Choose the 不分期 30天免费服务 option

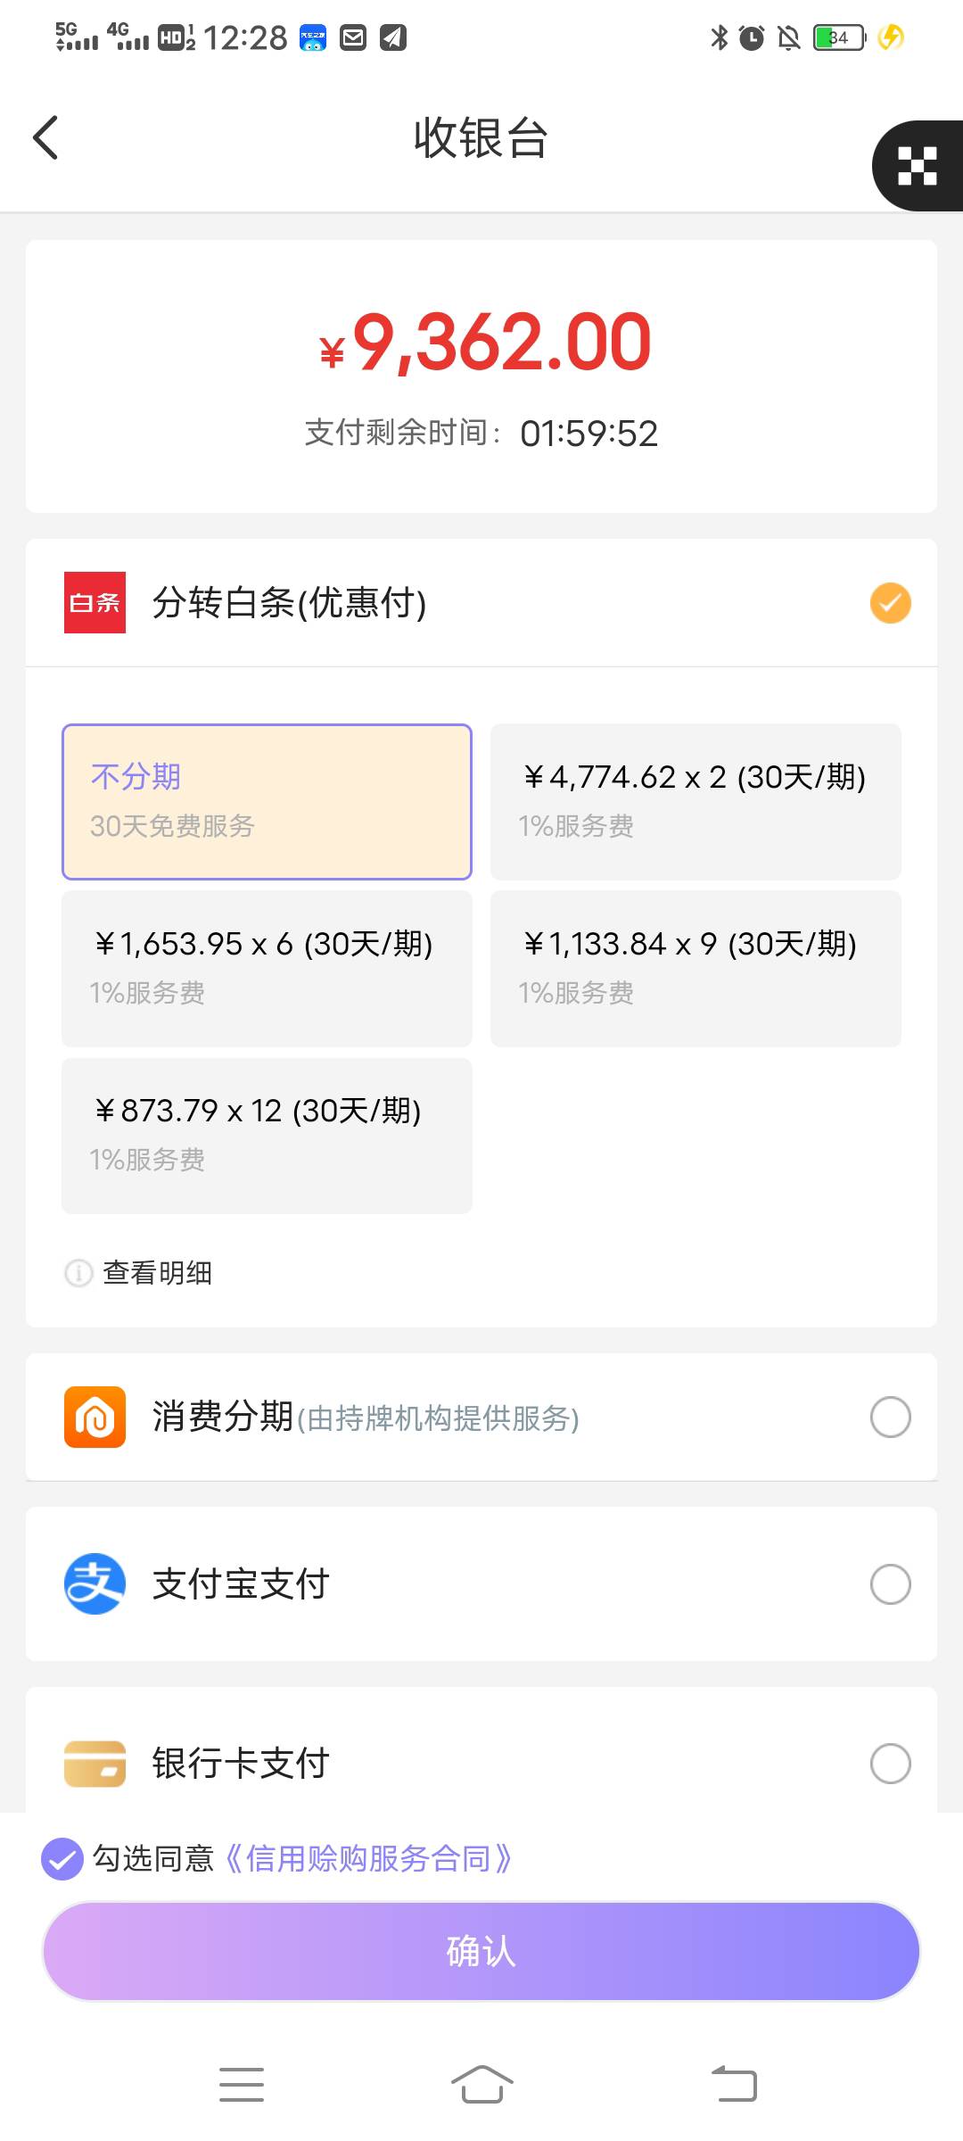pos(267,802)
